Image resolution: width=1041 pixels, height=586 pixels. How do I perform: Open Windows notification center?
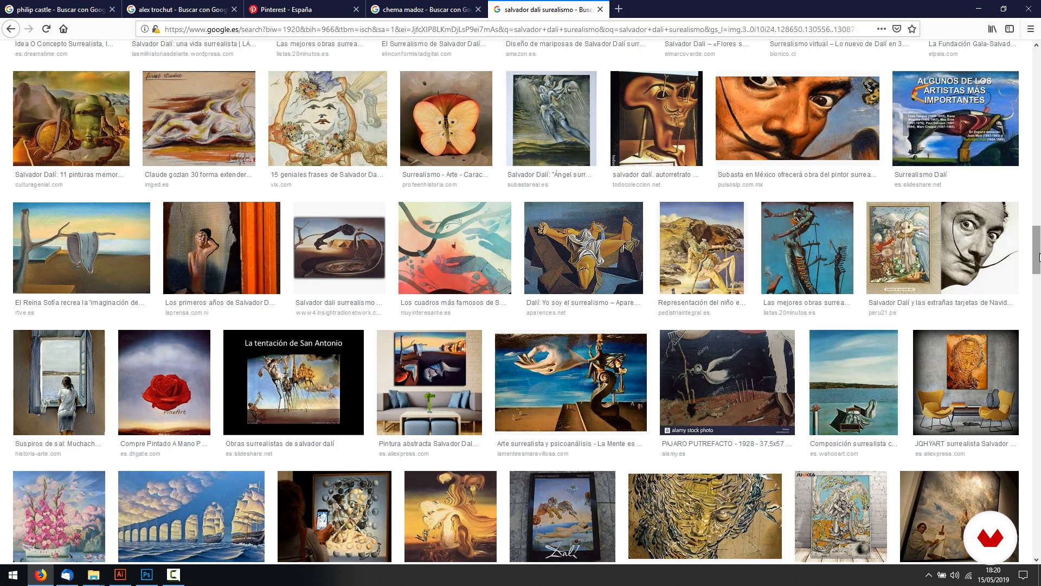1023,575
